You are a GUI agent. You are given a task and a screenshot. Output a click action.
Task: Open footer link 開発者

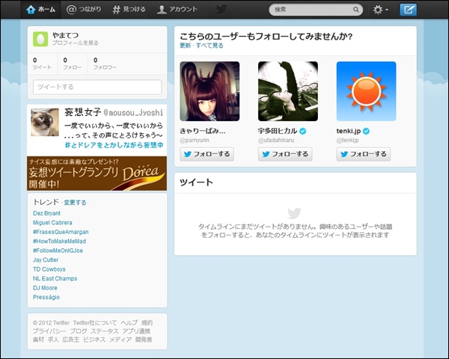pos(144,340)
